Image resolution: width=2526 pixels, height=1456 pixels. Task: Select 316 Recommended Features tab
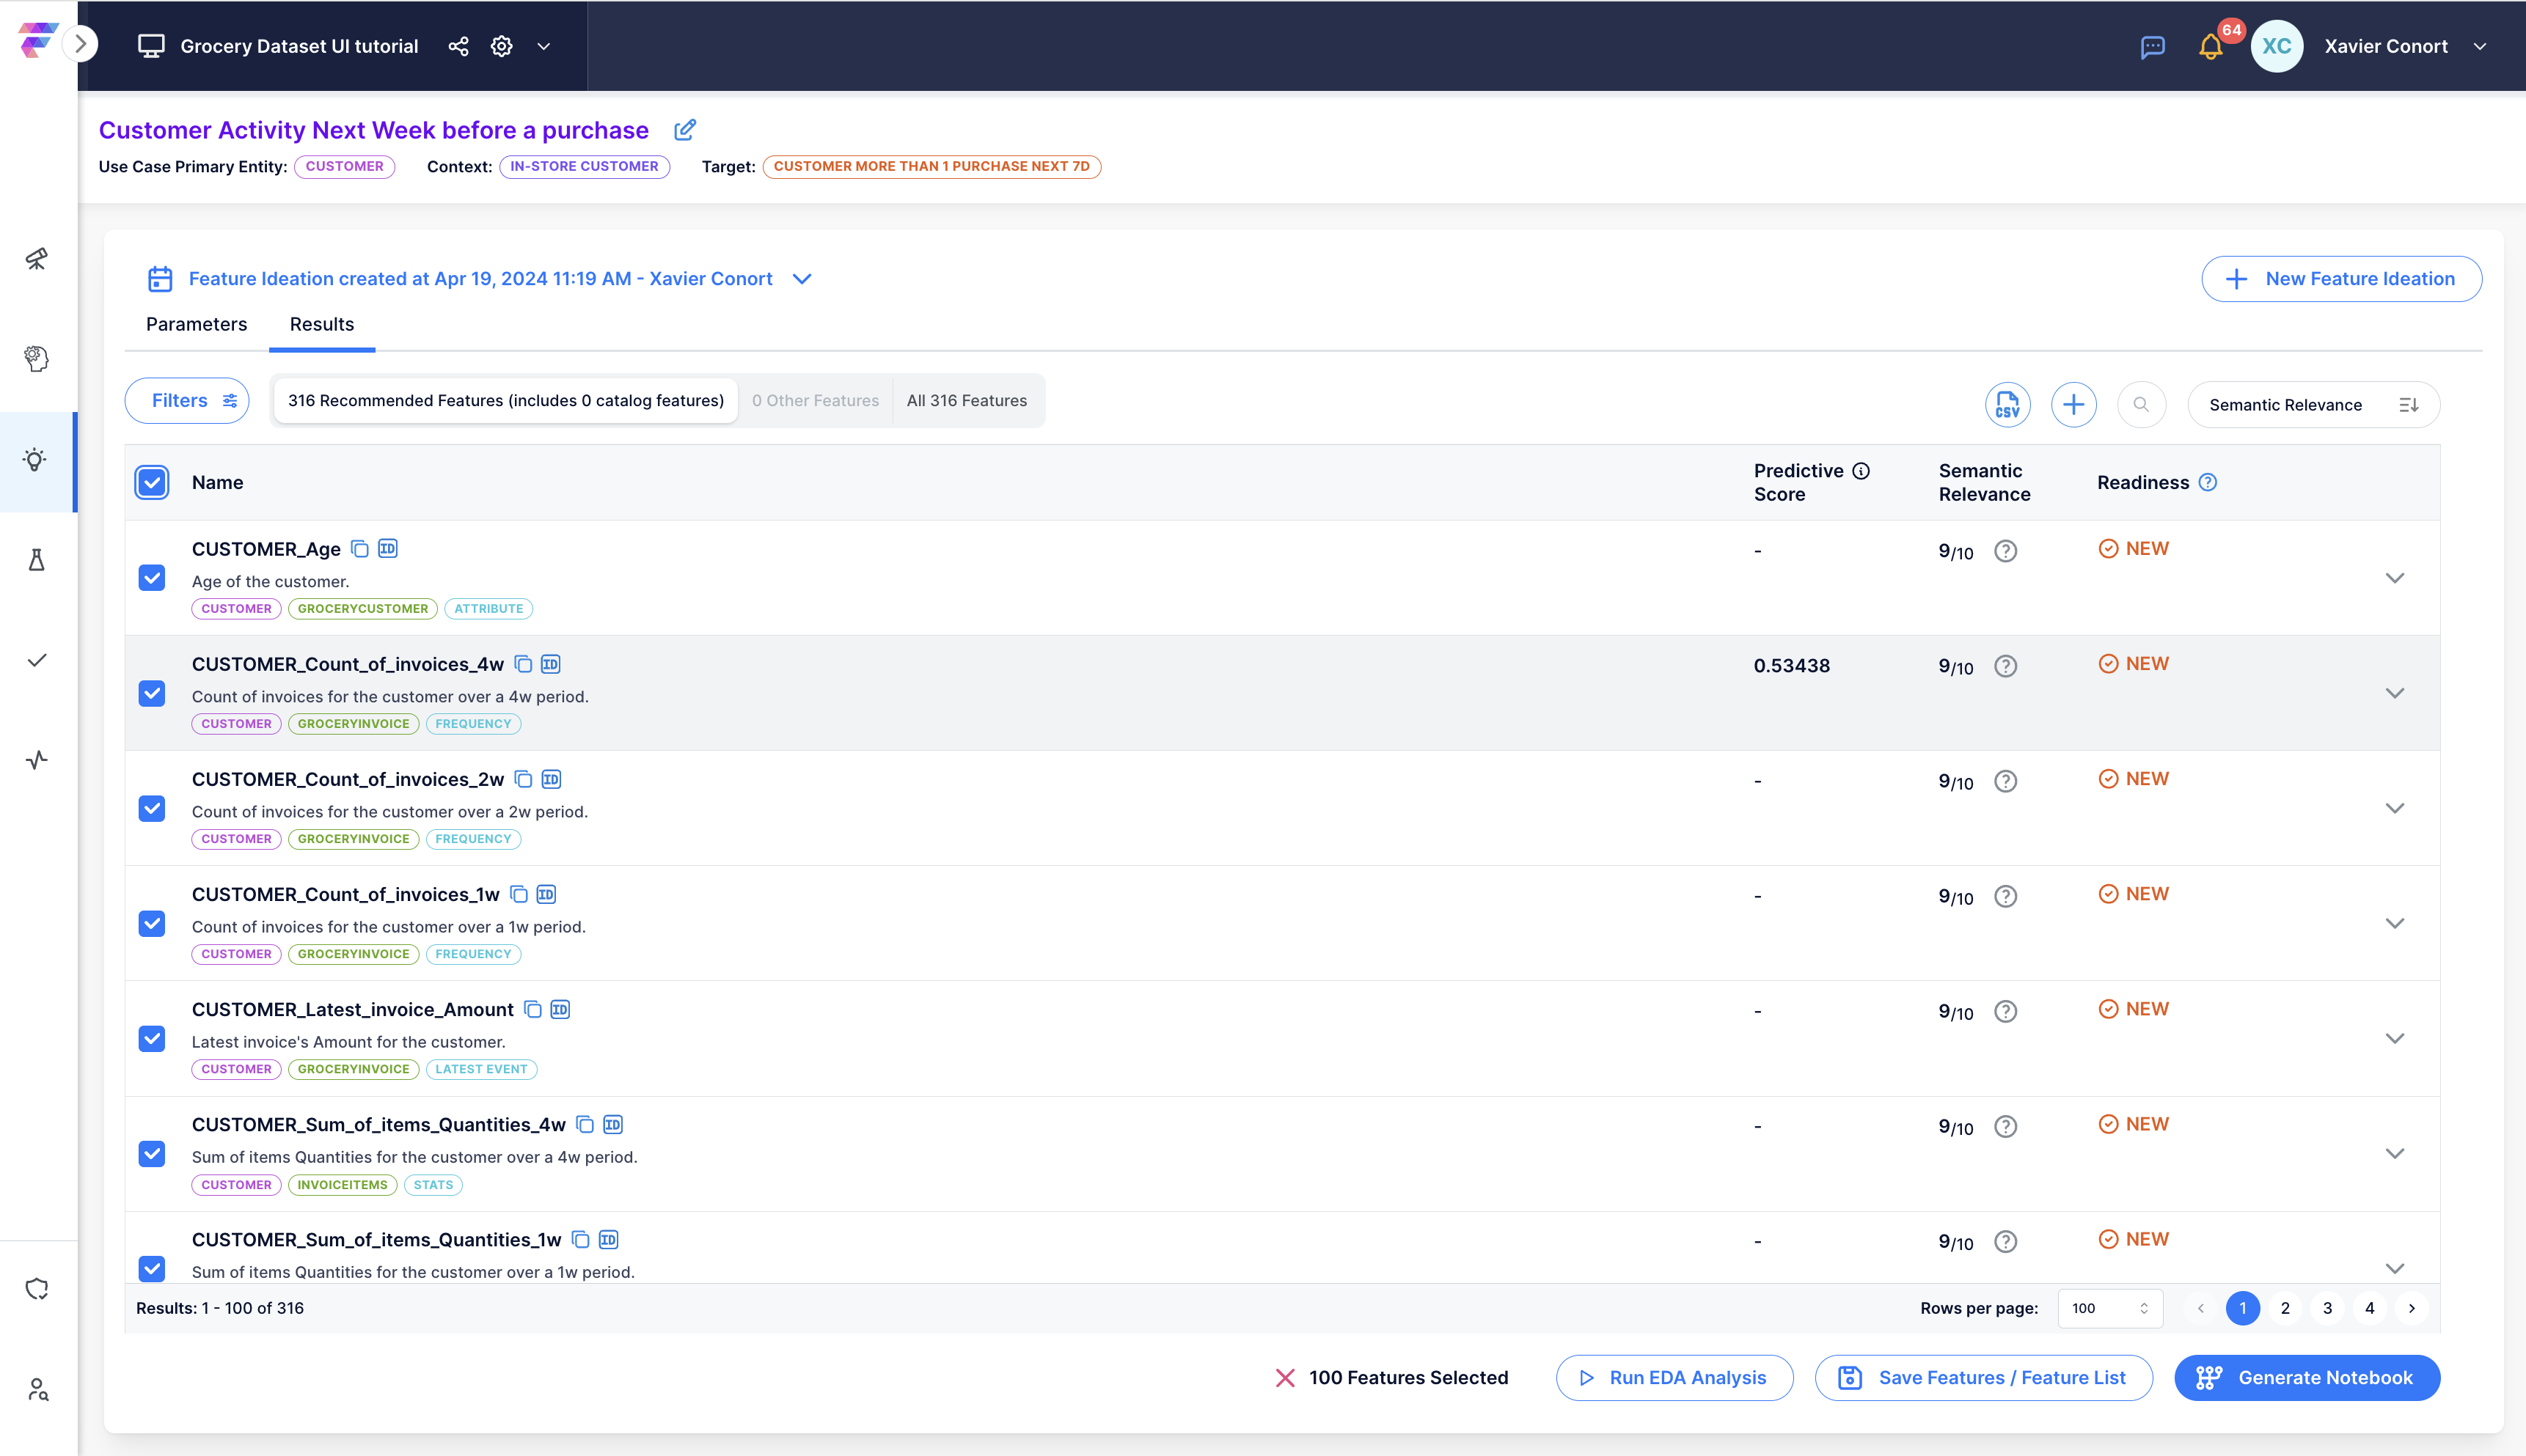tap(505, 400)
